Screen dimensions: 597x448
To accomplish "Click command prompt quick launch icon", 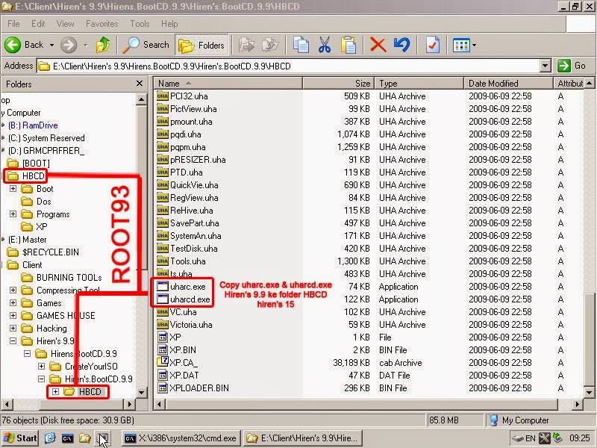I will pos(67,438).
